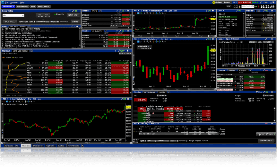Click the TWS application logo icon
This screenshot has width=277, height=167.
[3, 3]
